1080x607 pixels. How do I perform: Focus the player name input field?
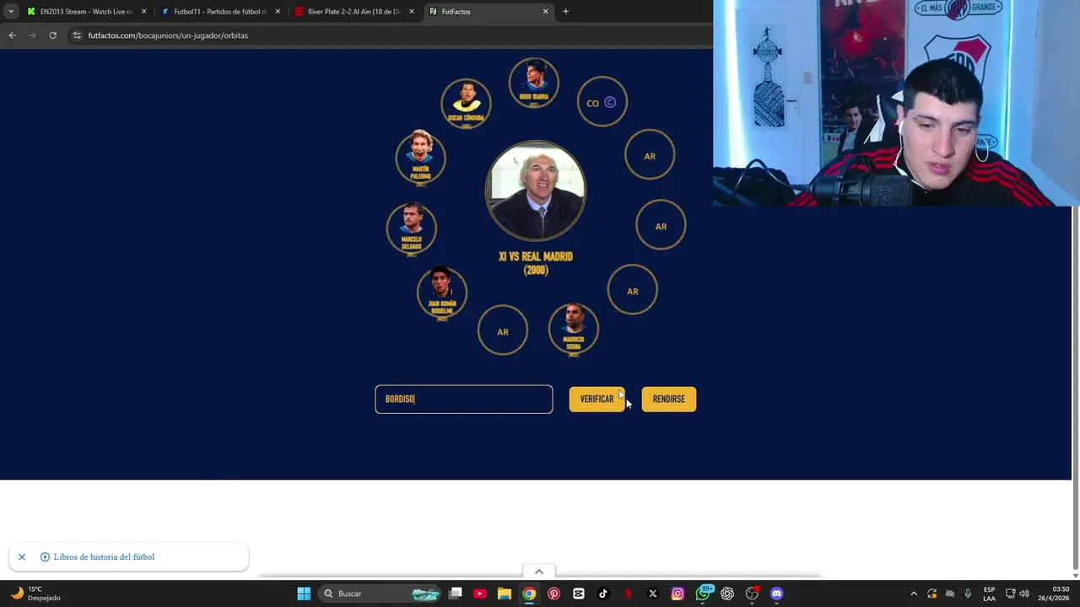(x=464, y=399)
